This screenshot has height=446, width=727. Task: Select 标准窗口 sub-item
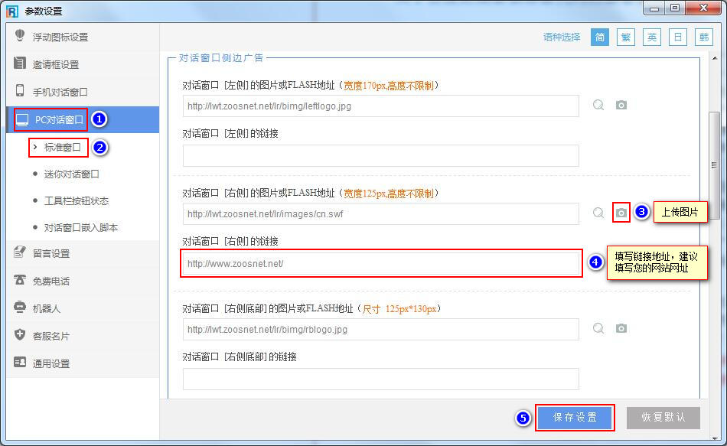tap(62, 148)
